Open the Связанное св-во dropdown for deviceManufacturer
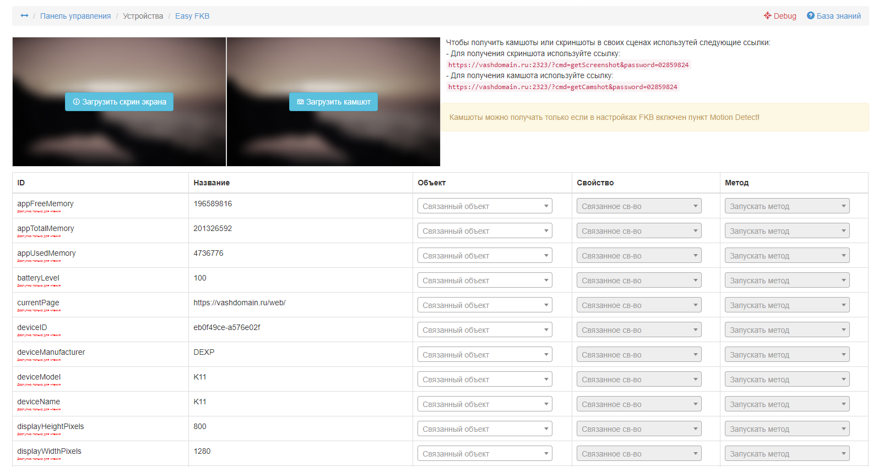Viewport: 873px width, 467px height. click(x=639, y=355)
